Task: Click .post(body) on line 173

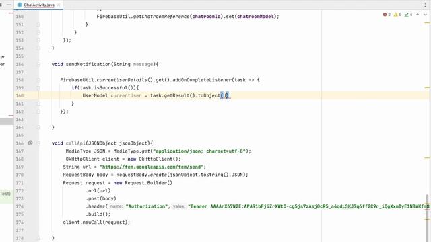Action: click(x=101, y=198)
